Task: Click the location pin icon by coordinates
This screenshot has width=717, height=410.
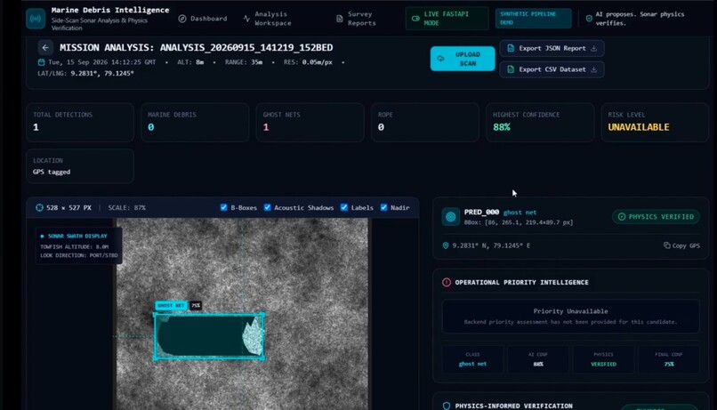Action: tap(446, 245)
